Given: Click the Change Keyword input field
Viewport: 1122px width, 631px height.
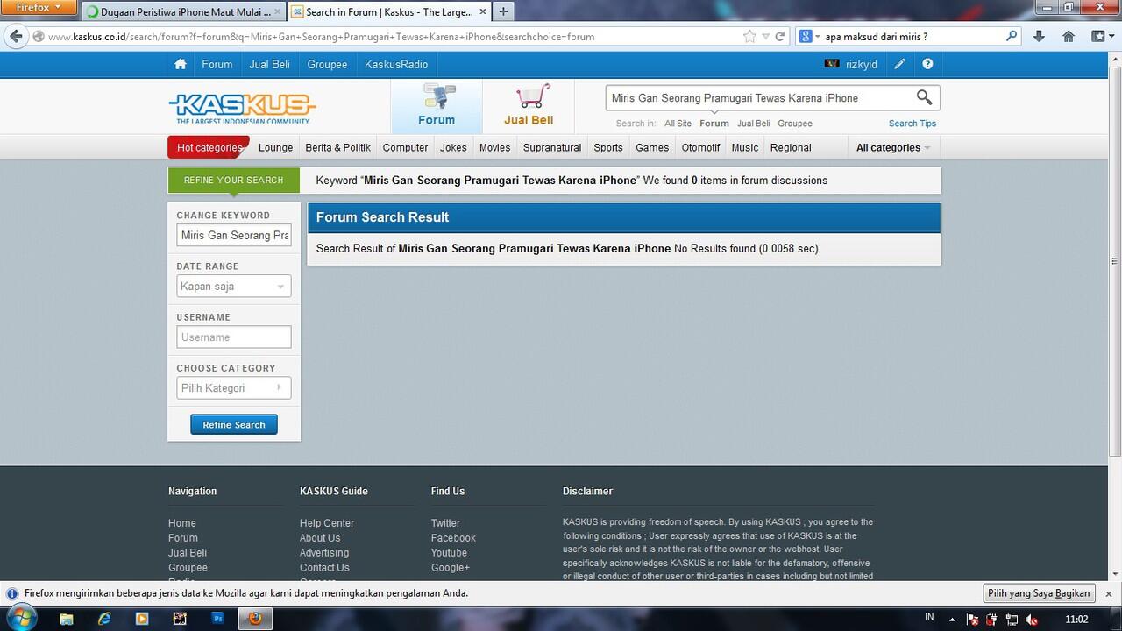Looking at the screenshot, I should [x=234, y=236].
